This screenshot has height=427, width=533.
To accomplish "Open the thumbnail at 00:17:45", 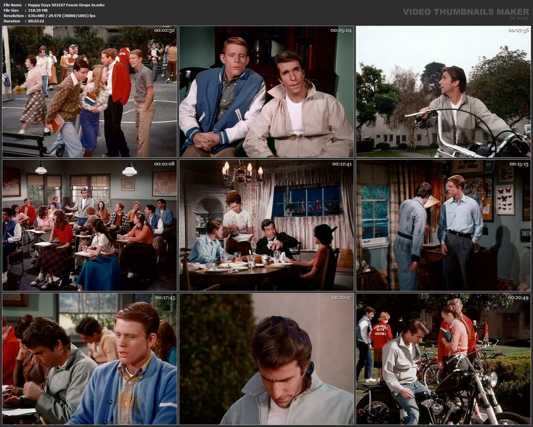I will point(90,359).
